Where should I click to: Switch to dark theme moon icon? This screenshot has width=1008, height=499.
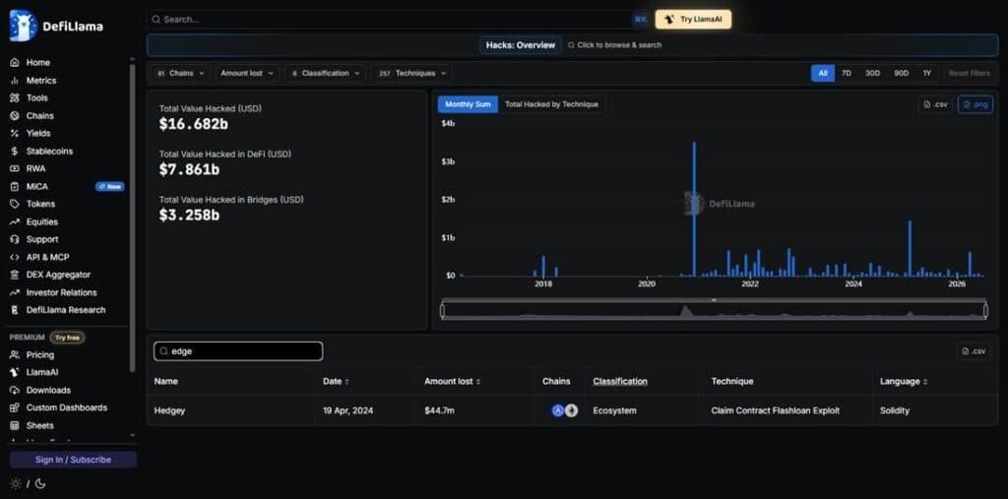39,483
